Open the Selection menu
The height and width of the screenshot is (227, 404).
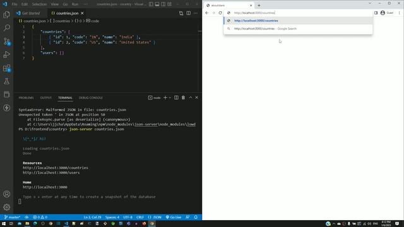pyautogui.click(x=39, y=4)
